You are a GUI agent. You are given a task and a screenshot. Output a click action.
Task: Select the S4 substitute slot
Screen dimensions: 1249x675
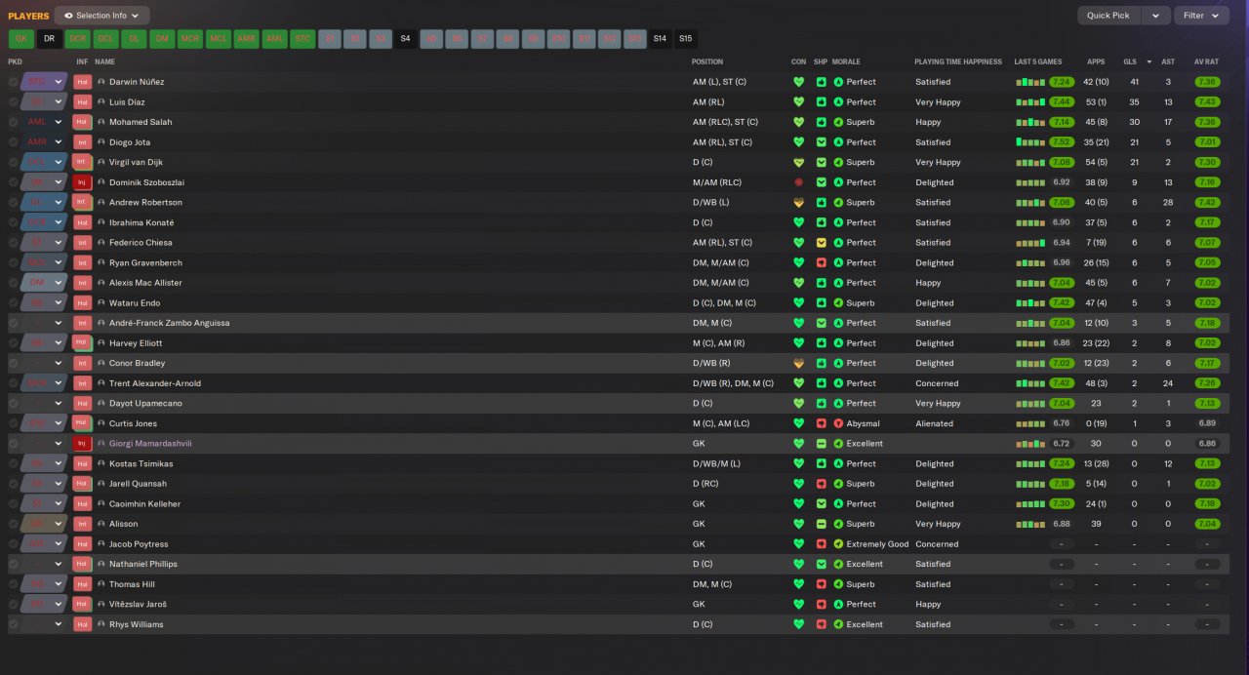pyautogui.click(x=405, y=39)
